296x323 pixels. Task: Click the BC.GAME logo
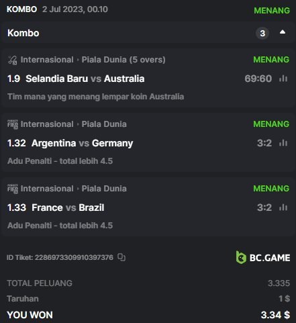[263, 257]
